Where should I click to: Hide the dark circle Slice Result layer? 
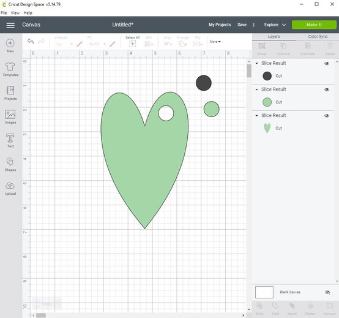pos(327,64)
